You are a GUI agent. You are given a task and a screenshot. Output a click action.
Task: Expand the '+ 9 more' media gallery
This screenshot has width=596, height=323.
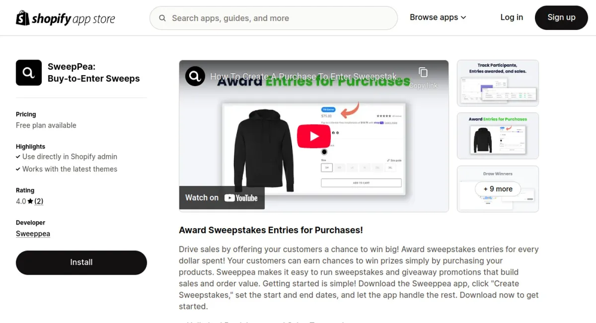(498, 189)
